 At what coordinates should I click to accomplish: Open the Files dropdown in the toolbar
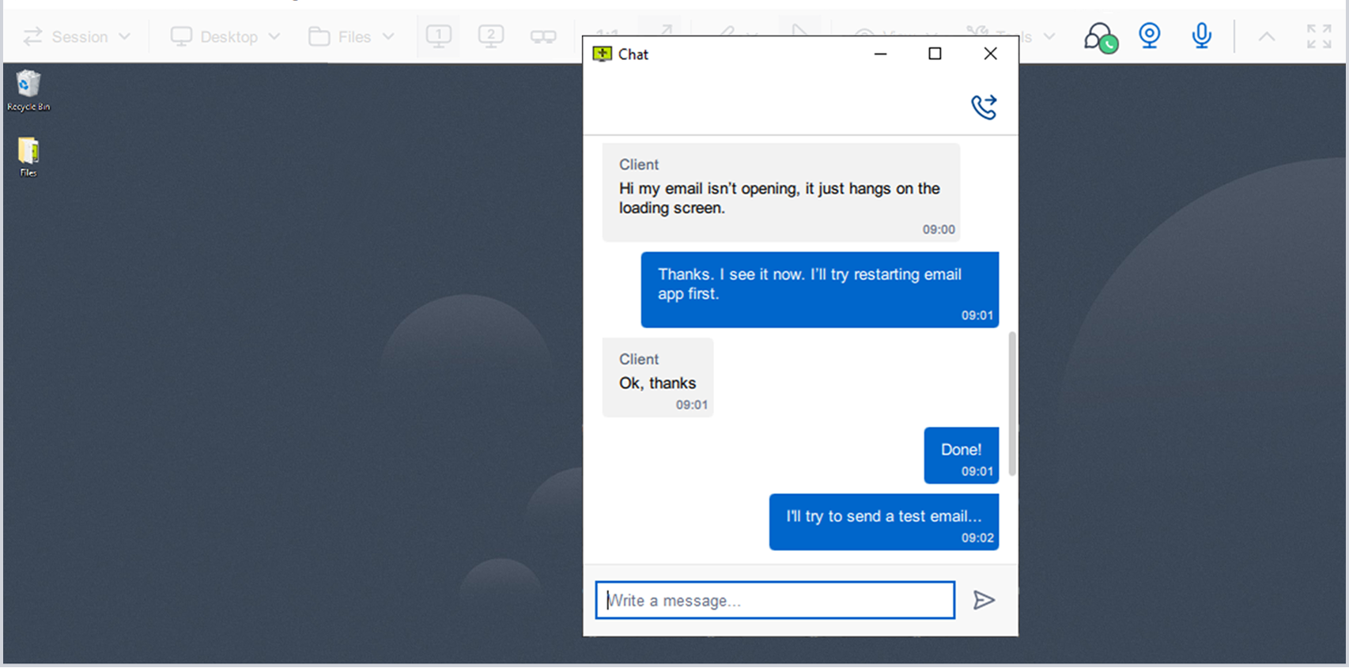[351, 36]
